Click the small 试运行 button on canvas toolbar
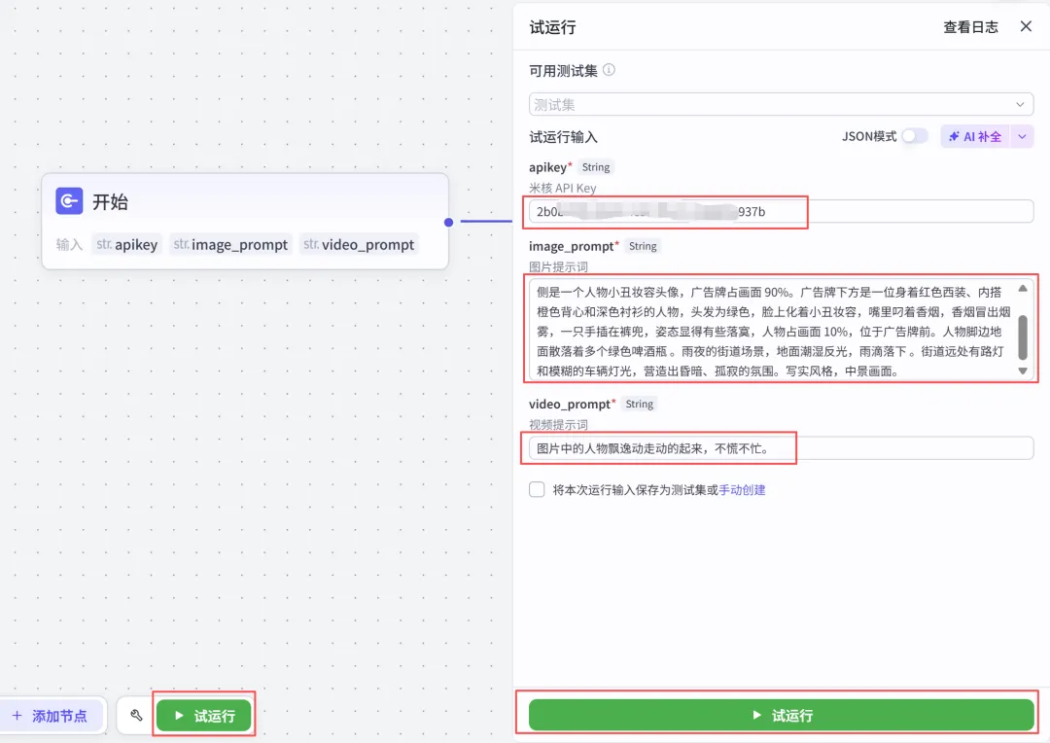The image size is (1050, 743). click(x=204, y=716)
